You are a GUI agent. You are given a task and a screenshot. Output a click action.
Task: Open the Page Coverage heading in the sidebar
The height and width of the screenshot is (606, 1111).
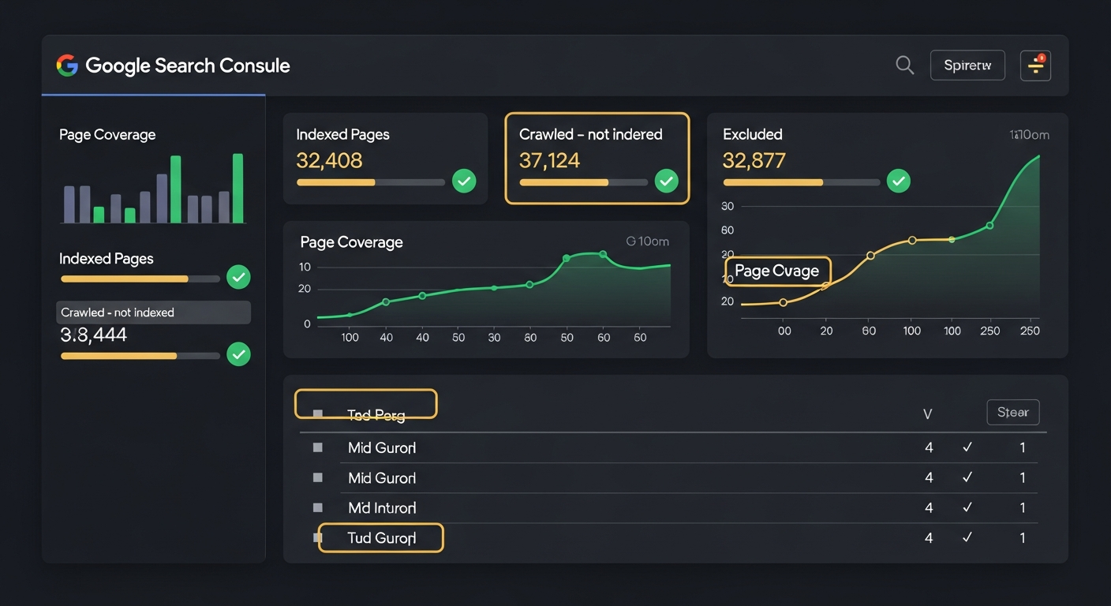click(x=107, y=135)
